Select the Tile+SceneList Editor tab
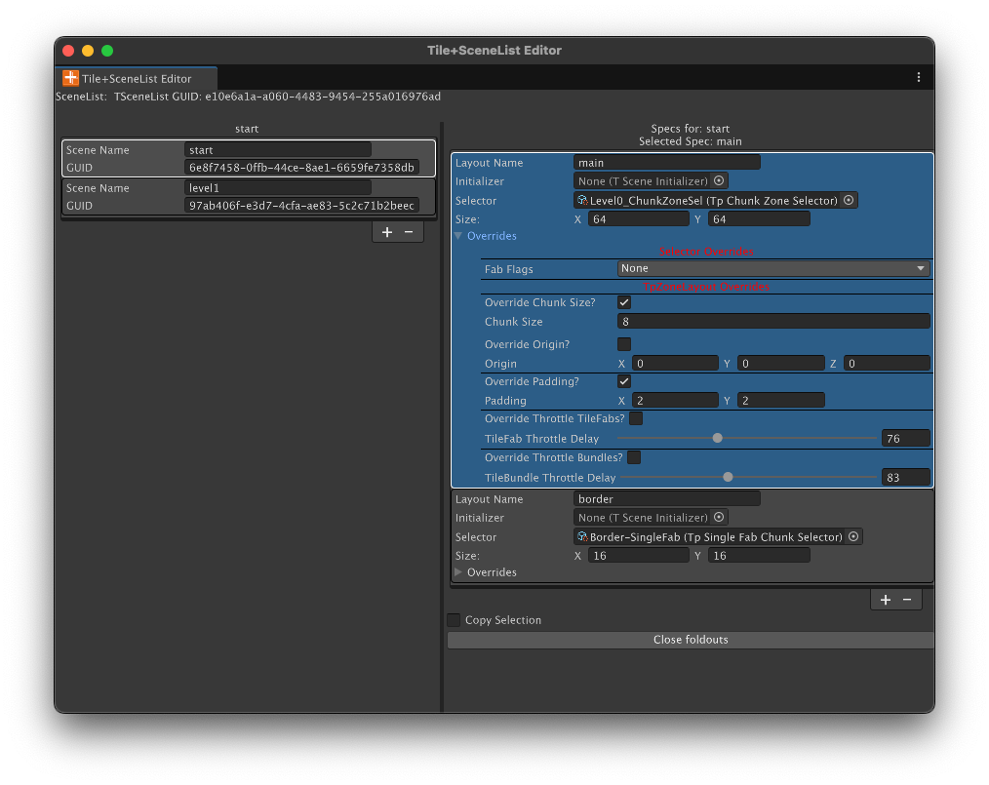The height and width of the screenshot is (785, 989). tap(137, 78)
